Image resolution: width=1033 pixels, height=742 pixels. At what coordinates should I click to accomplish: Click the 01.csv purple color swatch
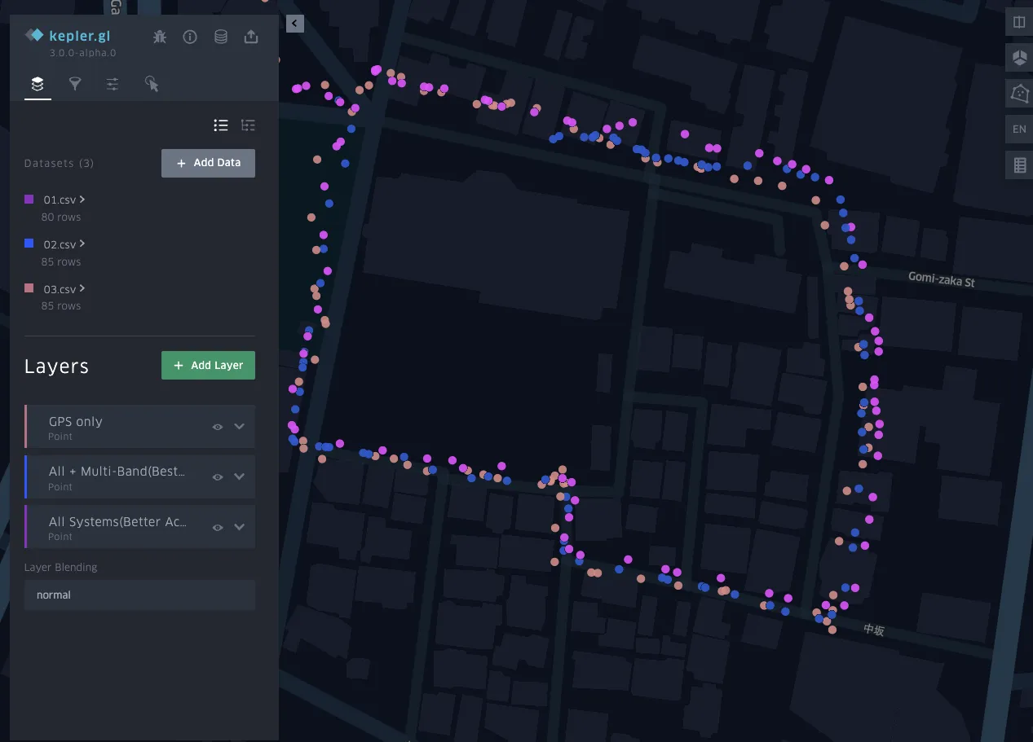[x=29, y=200]
